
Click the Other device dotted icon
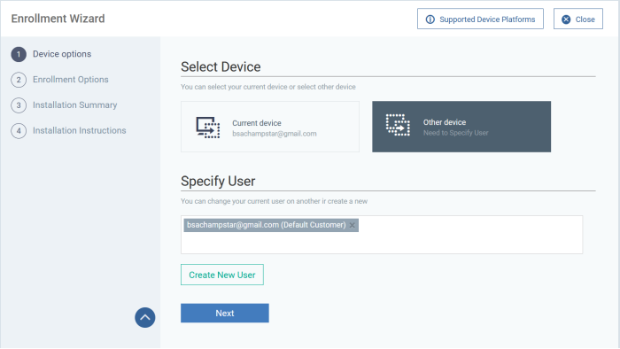[398, 125]
